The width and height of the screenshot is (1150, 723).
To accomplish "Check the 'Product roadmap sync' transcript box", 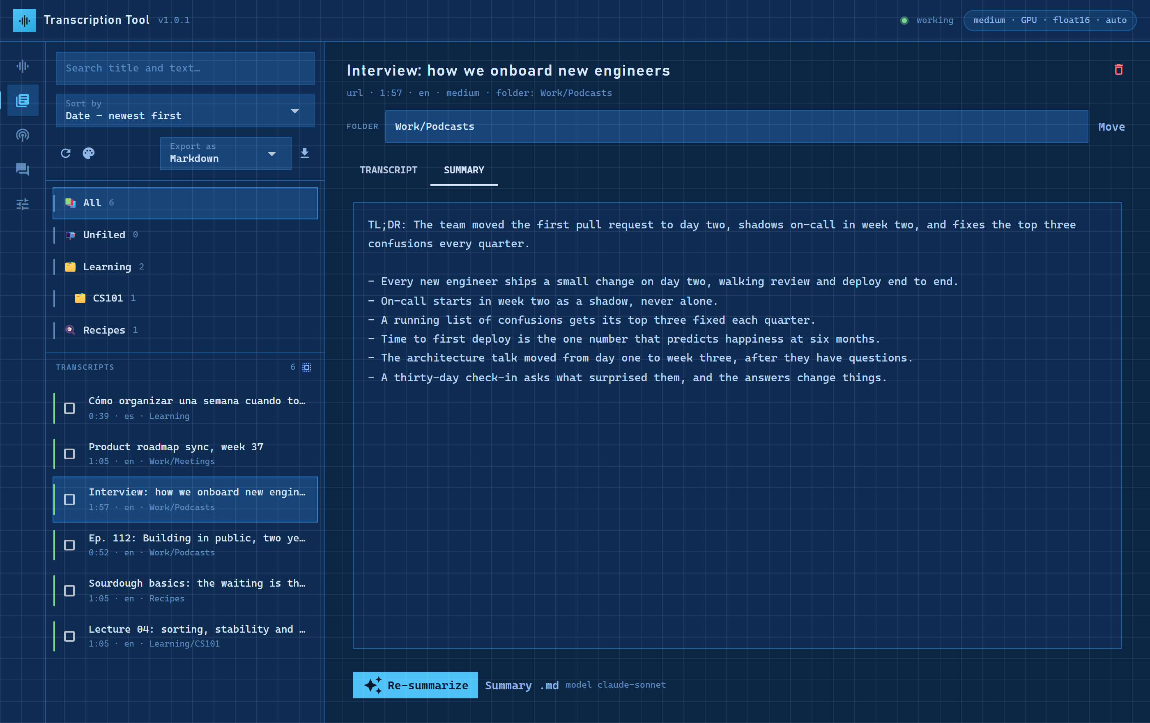I will coord(69,454).
